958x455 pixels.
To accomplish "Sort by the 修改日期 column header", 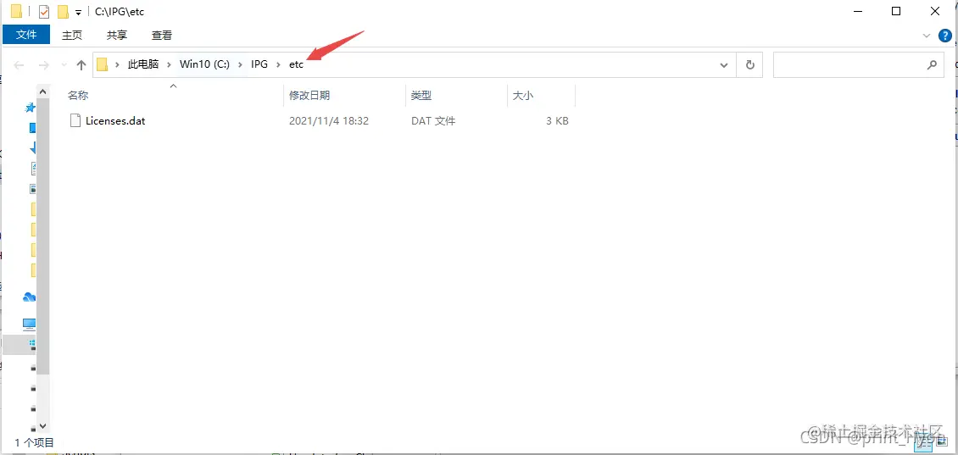I will click(x=309, y=95).
